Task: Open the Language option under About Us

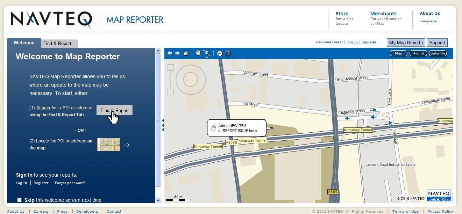Action: click(428, 21)
